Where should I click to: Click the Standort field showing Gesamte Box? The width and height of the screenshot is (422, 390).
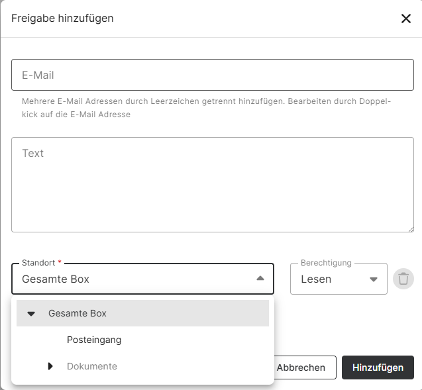click(x=132, y=279)
